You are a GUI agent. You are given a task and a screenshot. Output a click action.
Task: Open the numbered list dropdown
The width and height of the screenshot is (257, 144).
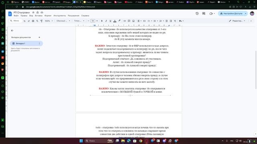(161, 21)
